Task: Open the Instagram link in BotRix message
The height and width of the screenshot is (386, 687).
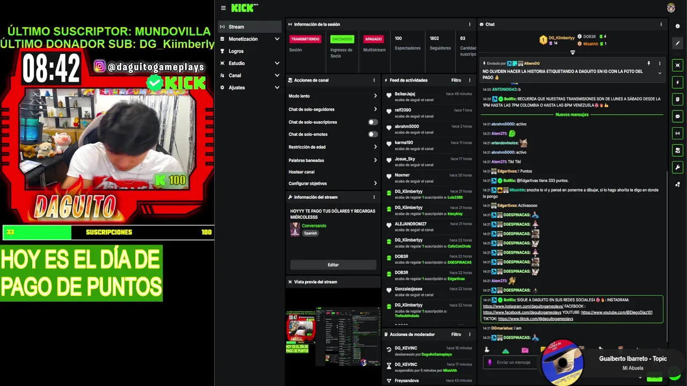Action: (x=523, y=306)
